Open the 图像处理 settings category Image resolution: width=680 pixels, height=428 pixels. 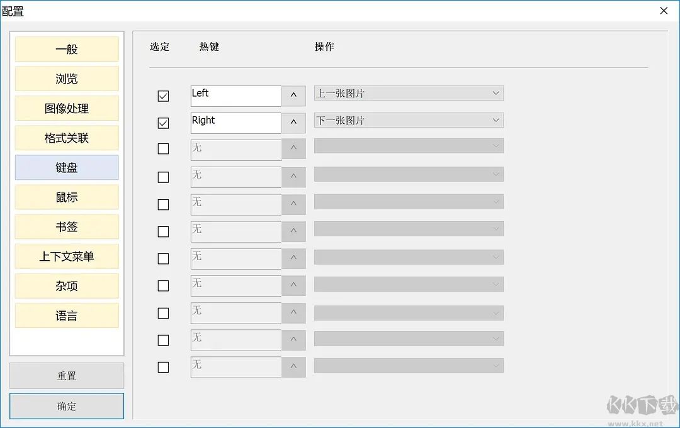click(66, 108)
